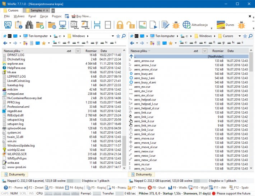255x196 pixels.
Task: Click the network folder globe icon
Action: pos(52,25)
